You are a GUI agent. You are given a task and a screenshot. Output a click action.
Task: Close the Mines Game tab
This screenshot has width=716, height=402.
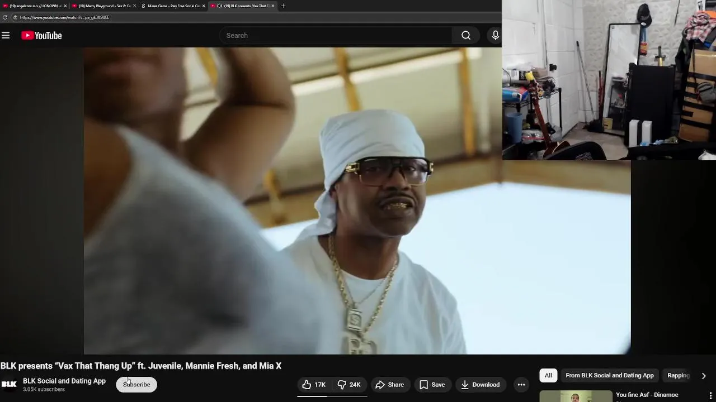(x=204, y=6)
